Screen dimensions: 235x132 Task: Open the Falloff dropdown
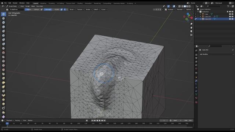pyautogui.click(x=96, y=10)
